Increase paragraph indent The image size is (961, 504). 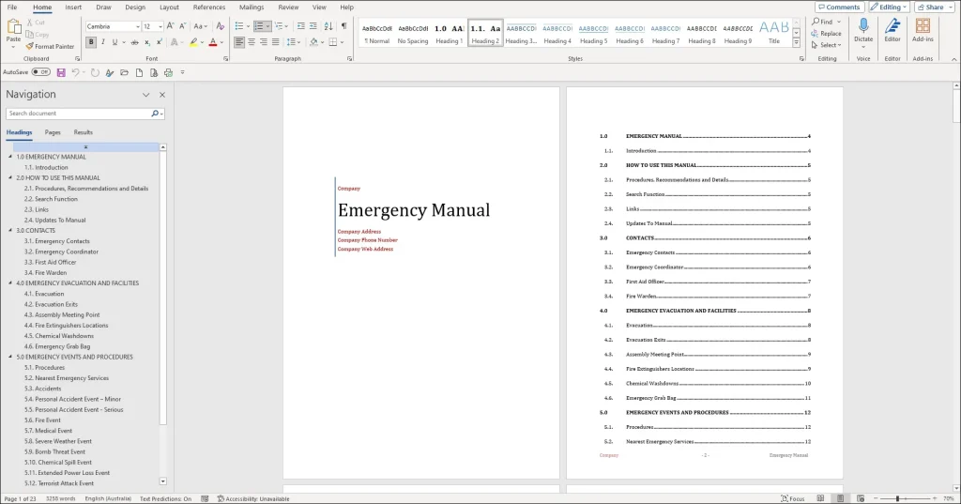tap(313, 26)
